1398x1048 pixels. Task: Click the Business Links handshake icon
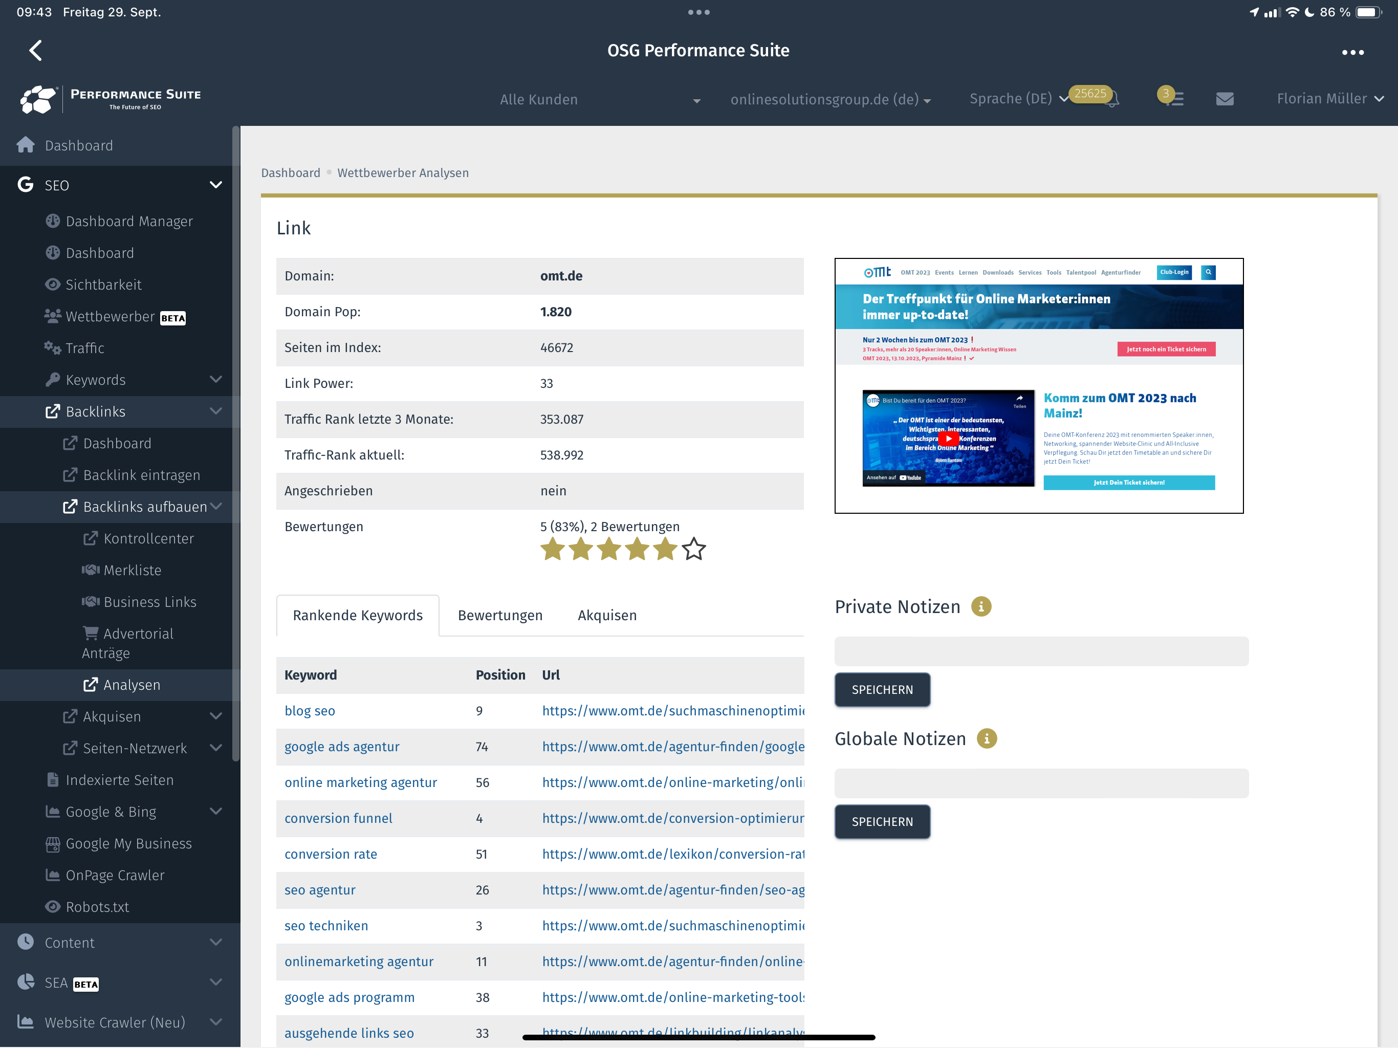pyautogui.click(x=91, y=601)
